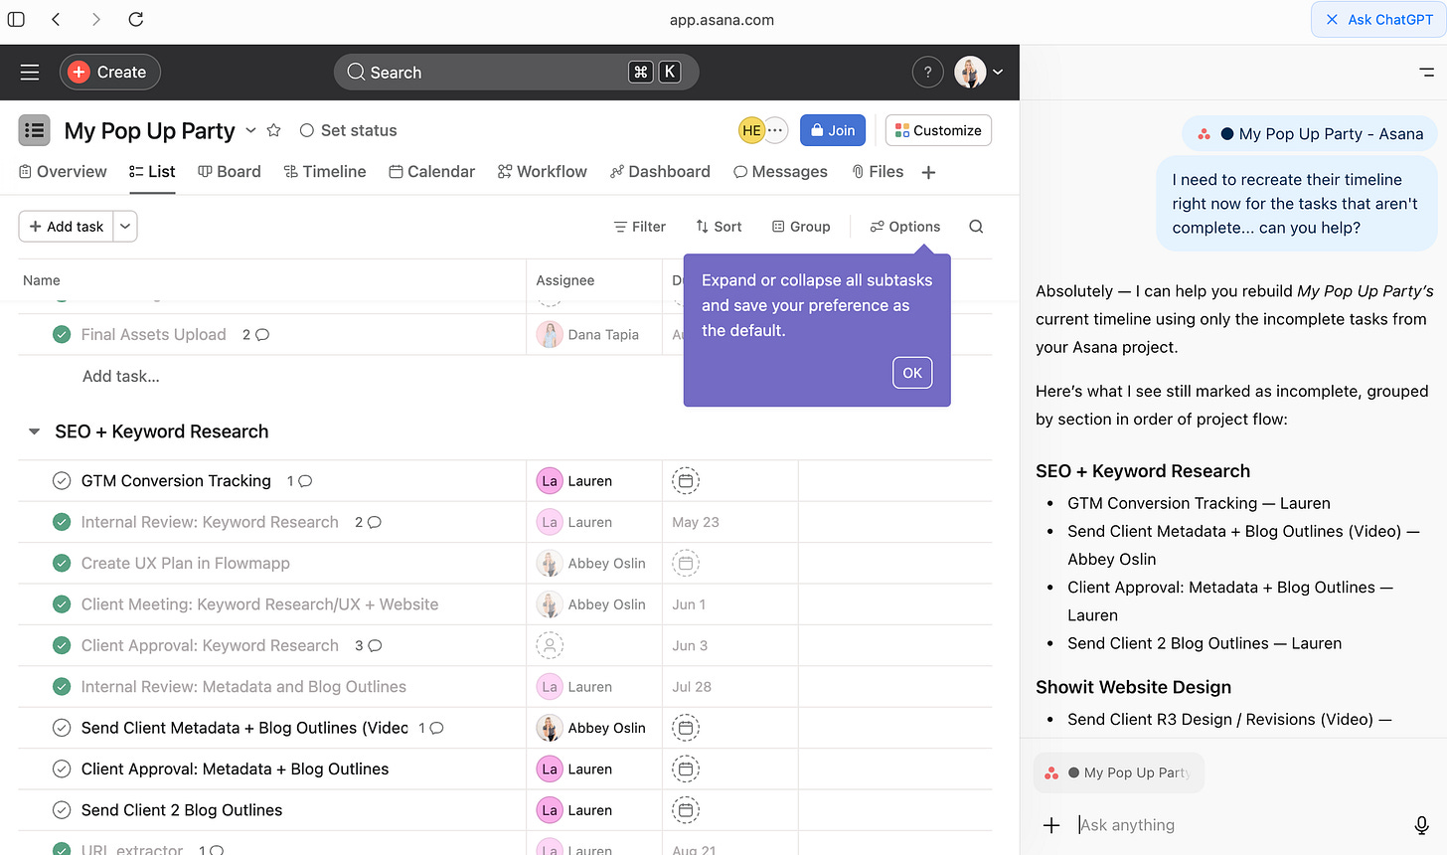Reload the page
The width and height of the screenshot is (1447, 855).
pyautogui.click(x=136, y=19)
